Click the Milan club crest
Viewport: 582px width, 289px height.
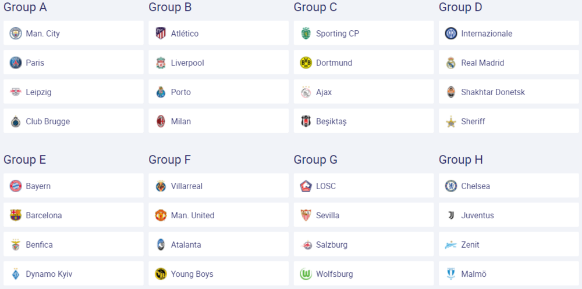point(161,121)
